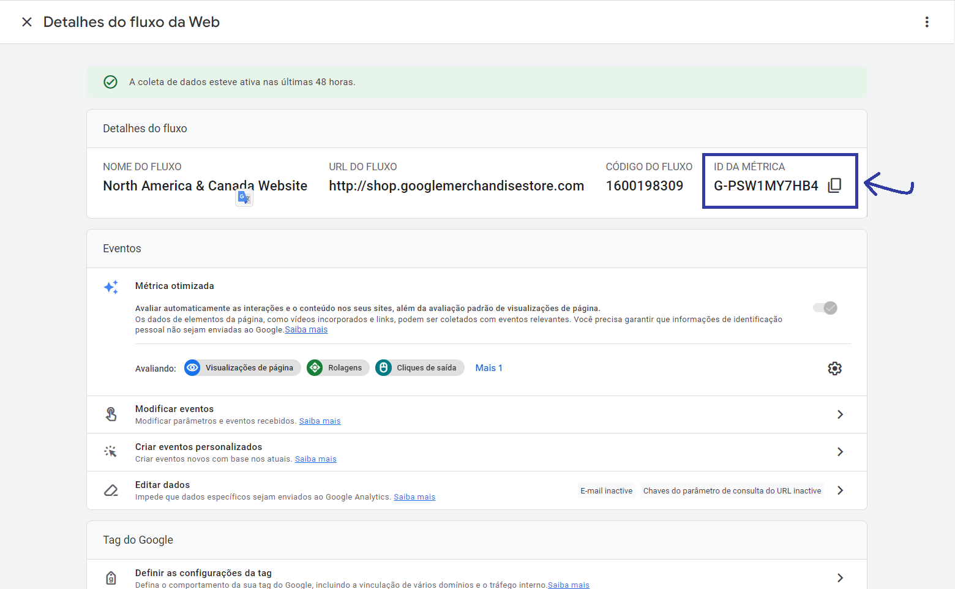This screenshot has width=955, height=589.
Task: Open Saiba mais for Modificar eventos
Action: (320, 421)
